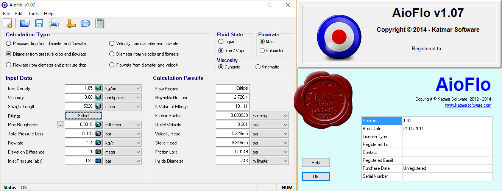Open the units ruler tool icon
Image resolution: width=502 pixels, height=191 pixels.
point(71,23)
